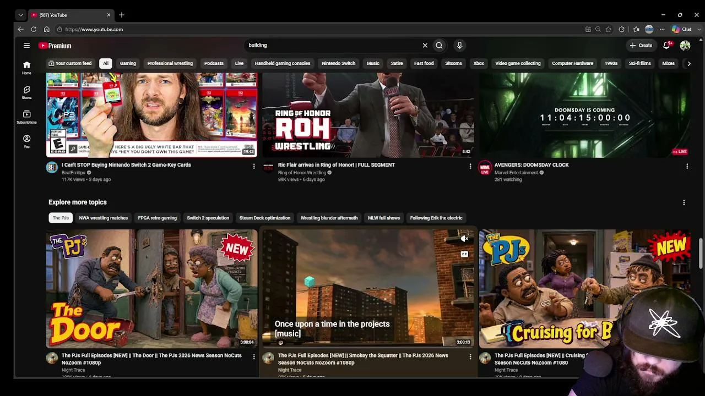Open the BeatEmUps channel avatar
The width and height of the screenshot is (705, 396).
[x=52, y=168]
